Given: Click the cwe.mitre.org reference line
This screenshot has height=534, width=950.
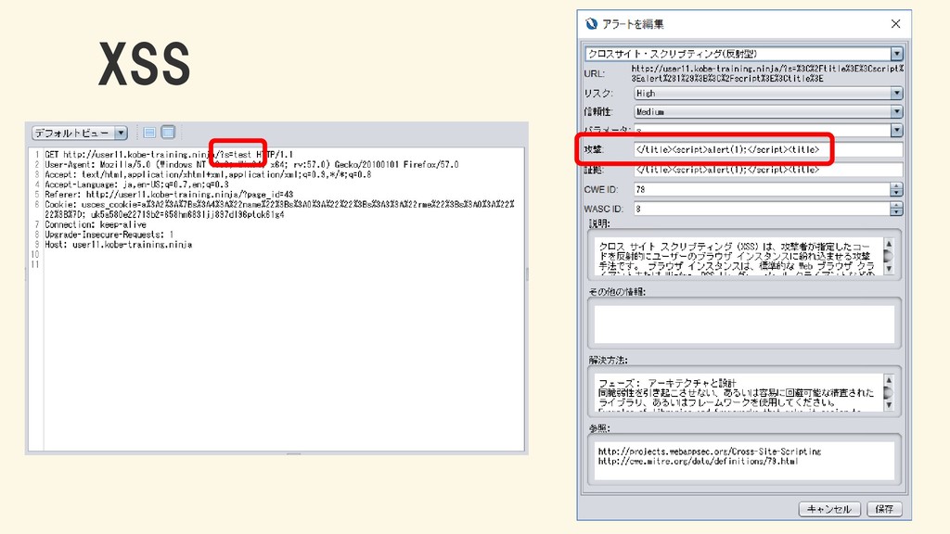Looking at the screenshot, I should coord(698,462).
